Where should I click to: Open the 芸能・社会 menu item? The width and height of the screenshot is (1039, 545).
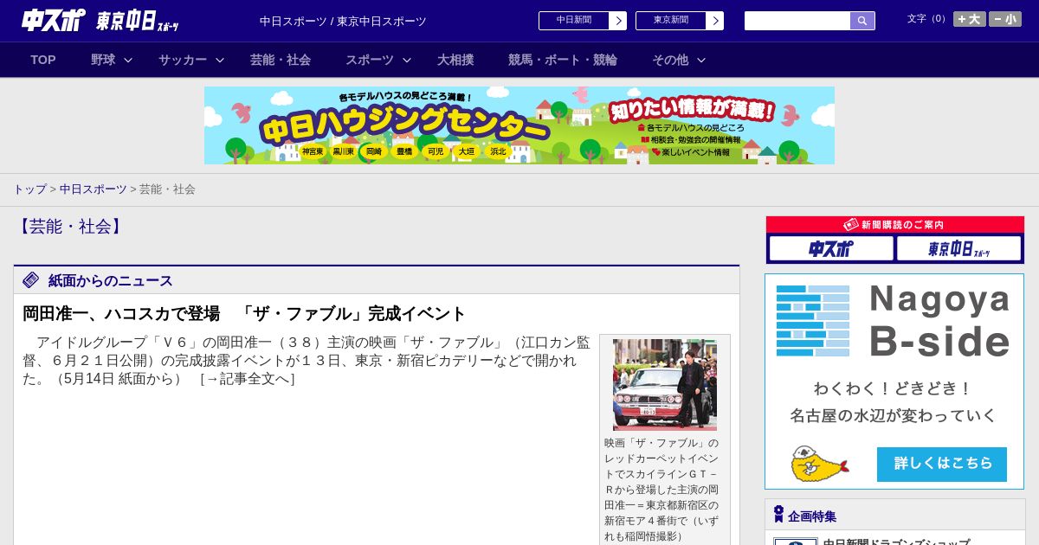point(281,60)
